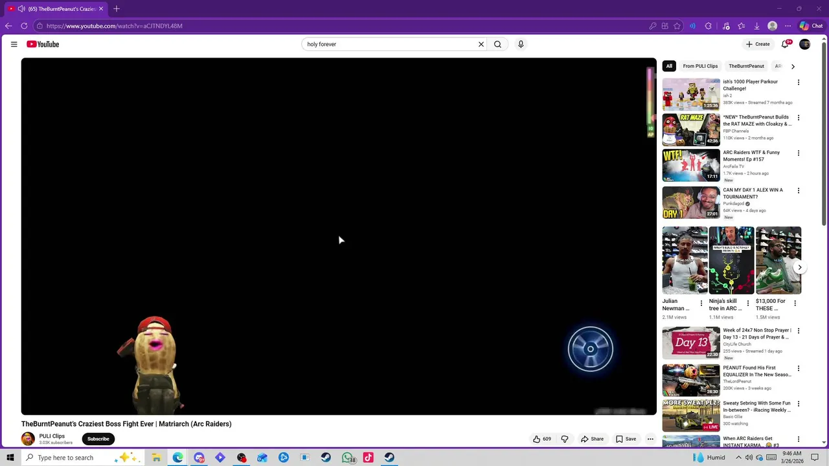
Task: Share the video
Action: coord(592,439)
